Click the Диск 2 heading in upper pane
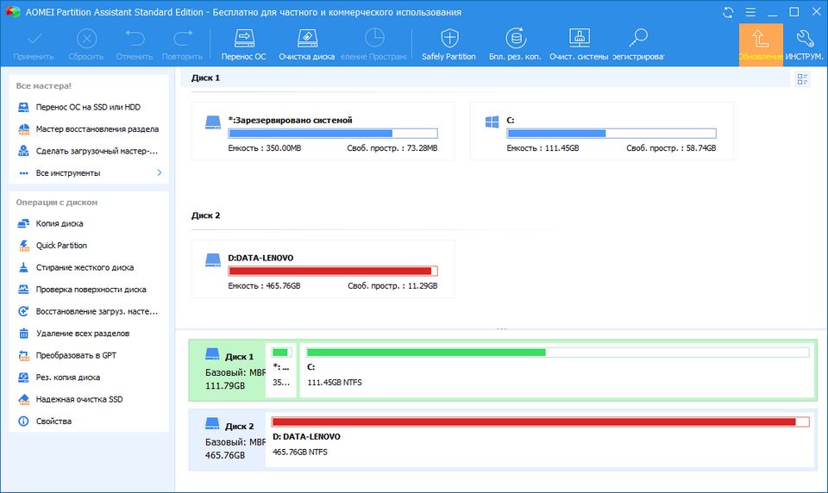 [x=205, y=215]
